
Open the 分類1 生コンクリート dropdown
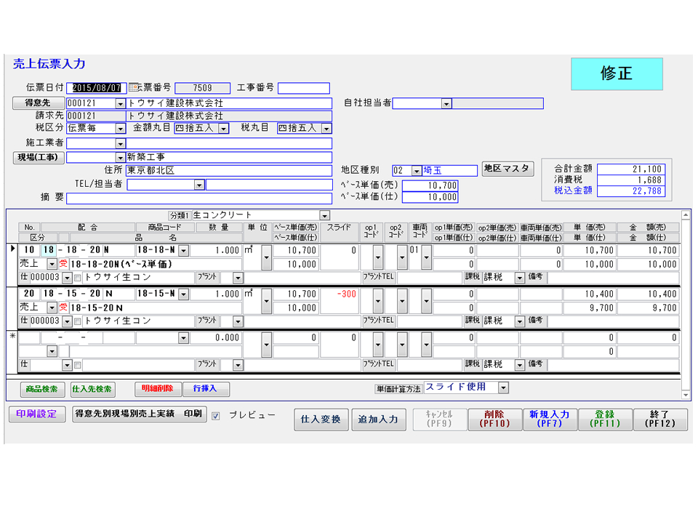tap(324, 215)
